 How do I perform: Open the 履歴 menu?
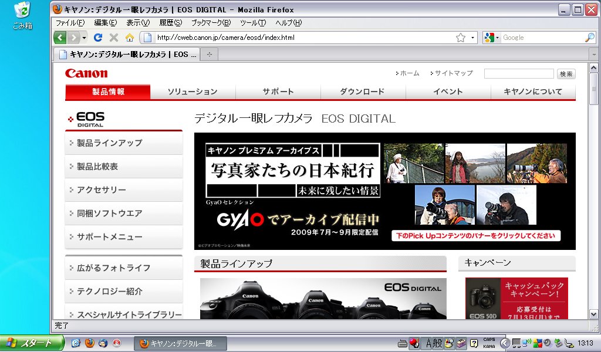(x=171, y=23)
